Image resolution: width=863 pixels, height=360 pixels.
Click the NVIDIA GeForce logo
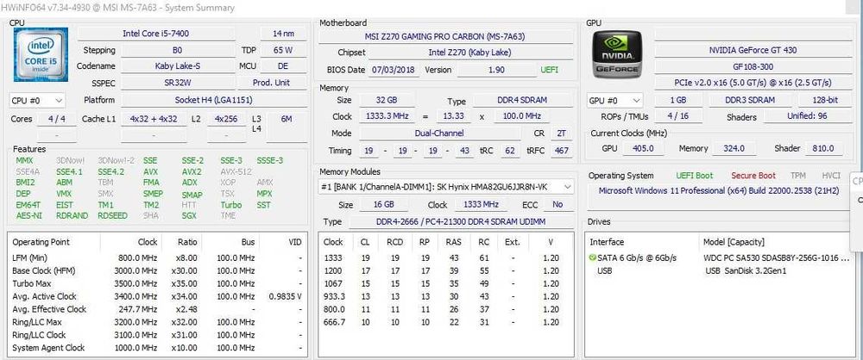[x=618, y=54]
